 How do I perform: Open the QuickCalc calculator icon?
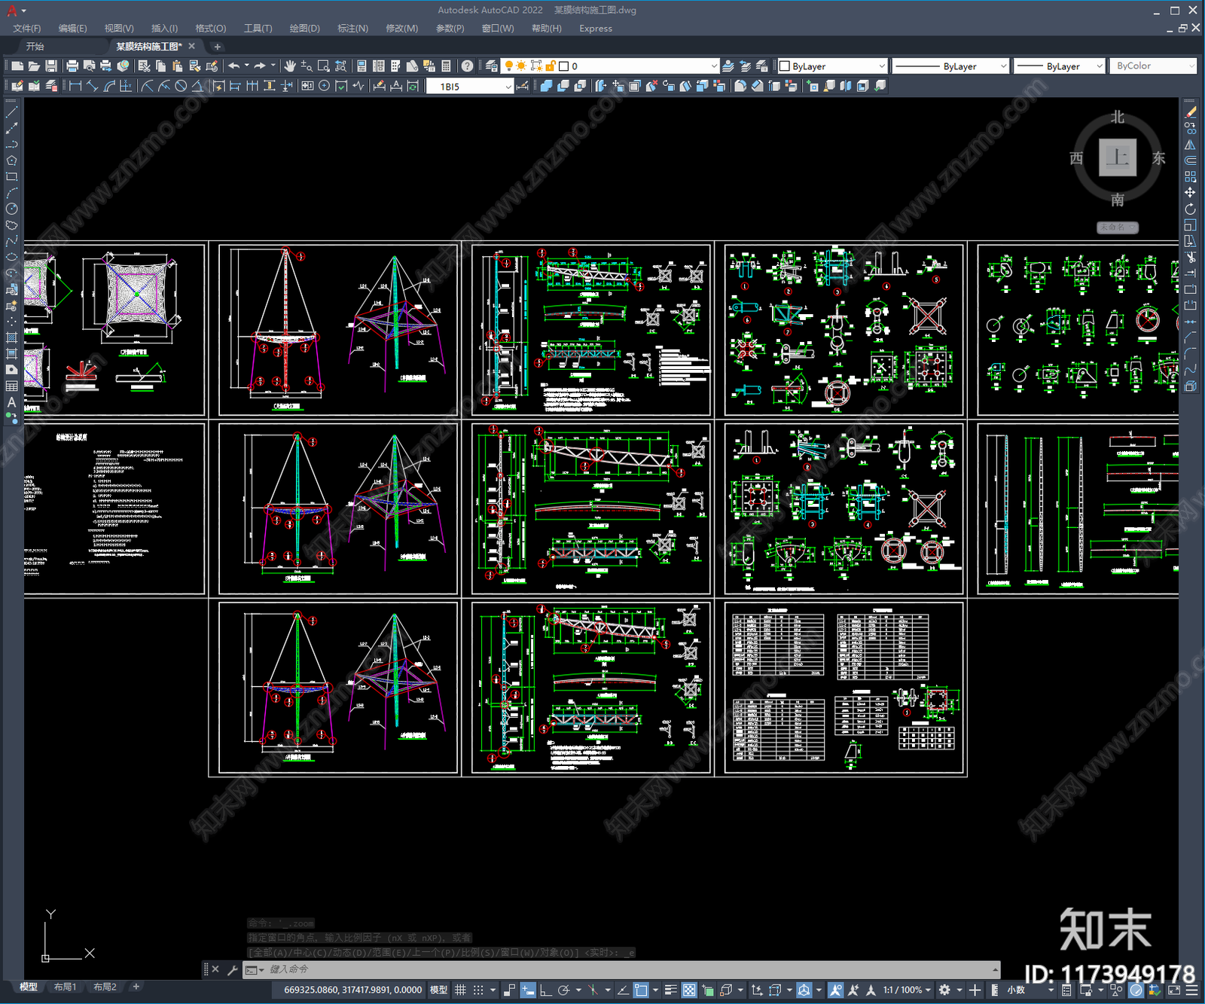[446, 66]
